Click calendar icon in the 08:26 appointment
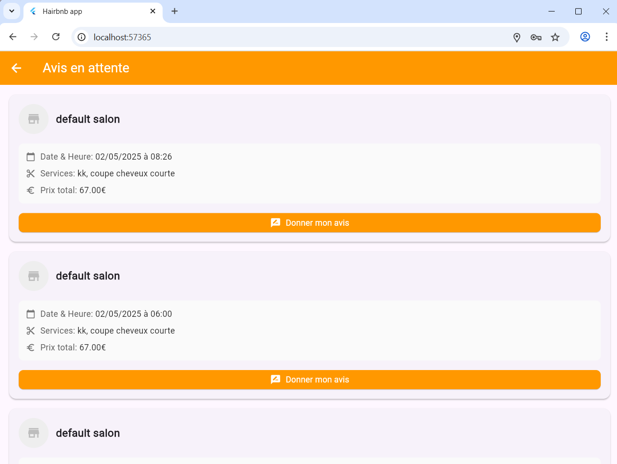Viewport: 617px width, 464px height. 31,157
